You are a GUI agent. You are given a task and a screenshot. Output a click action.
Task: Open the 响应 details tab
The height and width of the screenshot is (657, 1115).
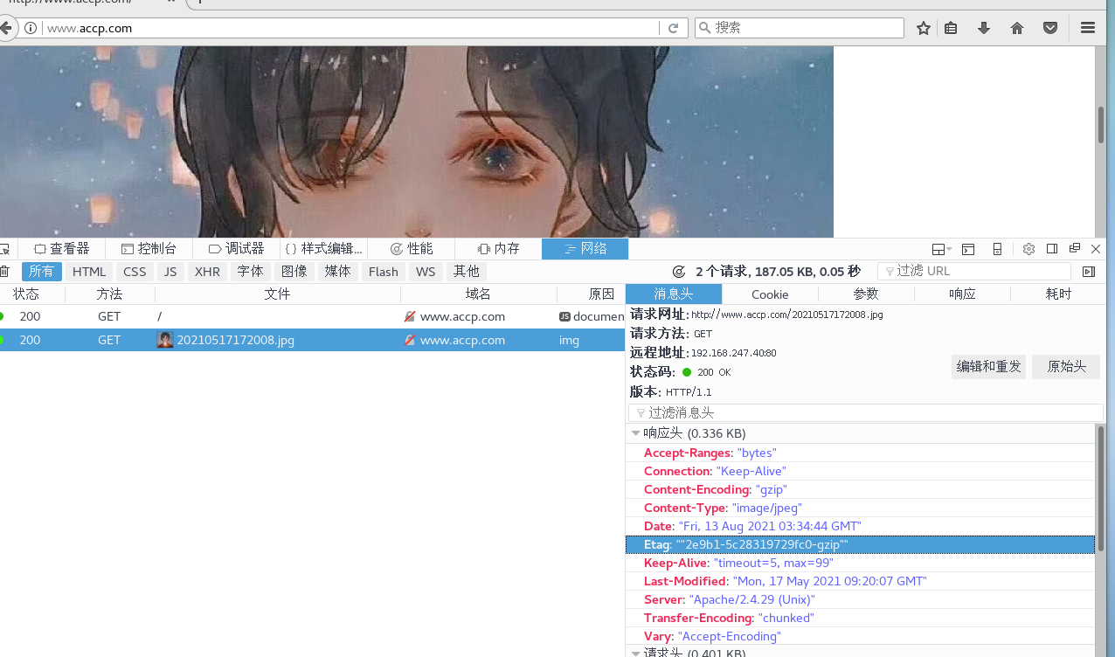click(962, 294)
